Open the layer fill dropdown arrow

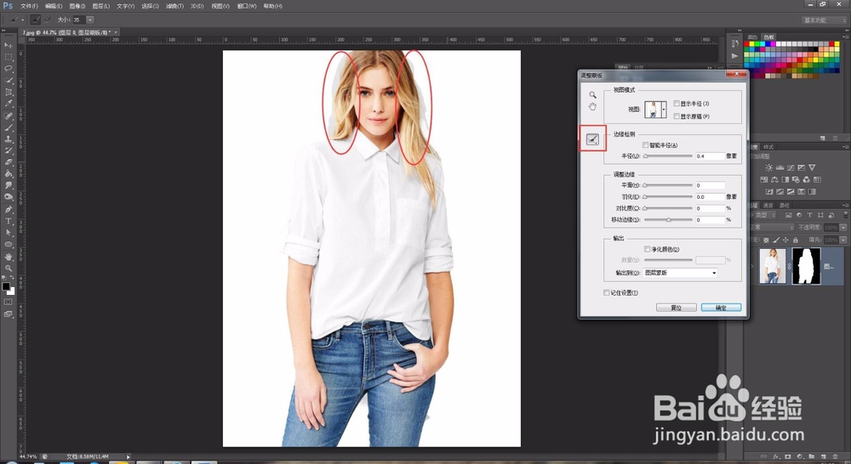point(843,240)
